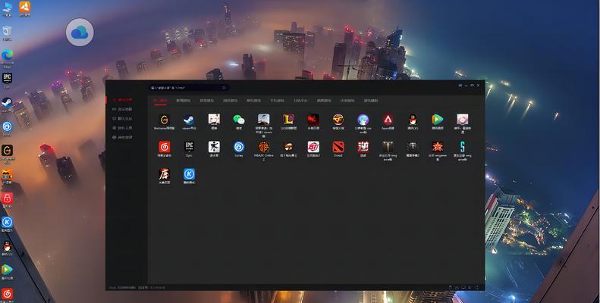Open the QQ penguin desktop shortcut
Image resolution: width=600 pixels, height=303 pixels.
coord(7,248)
